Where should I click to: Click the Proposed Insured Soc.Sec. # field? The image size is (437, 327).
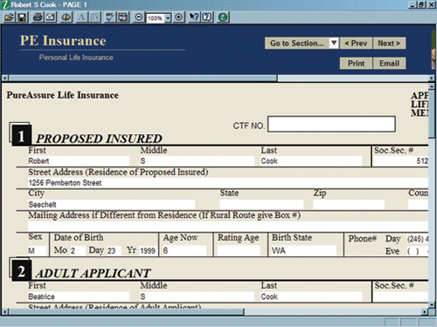click(x=401, y=160)
